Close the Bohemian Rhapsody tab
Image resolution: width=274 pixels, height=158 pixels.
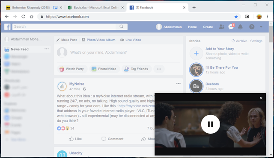point(61,8)
